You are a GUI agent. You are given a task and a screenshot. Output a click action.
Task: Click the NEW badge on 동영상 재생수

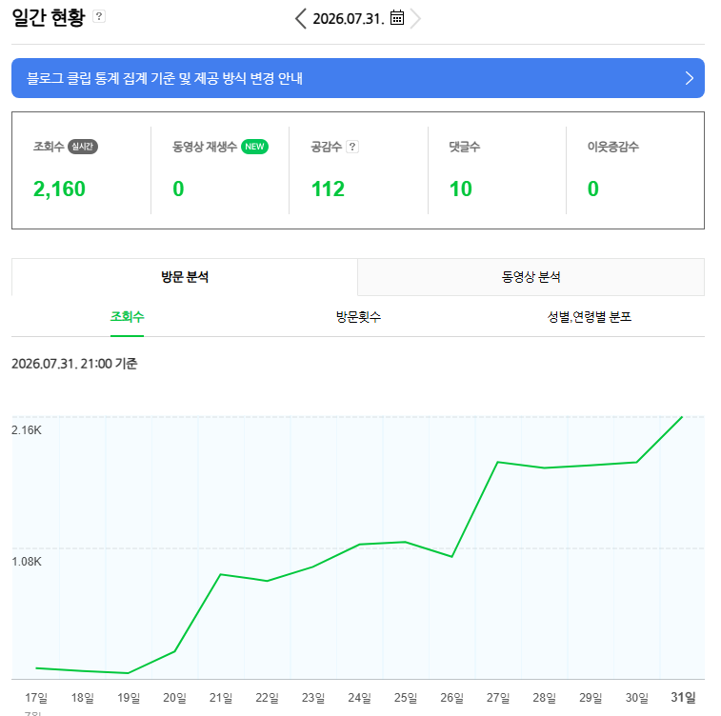click(254, 147)
